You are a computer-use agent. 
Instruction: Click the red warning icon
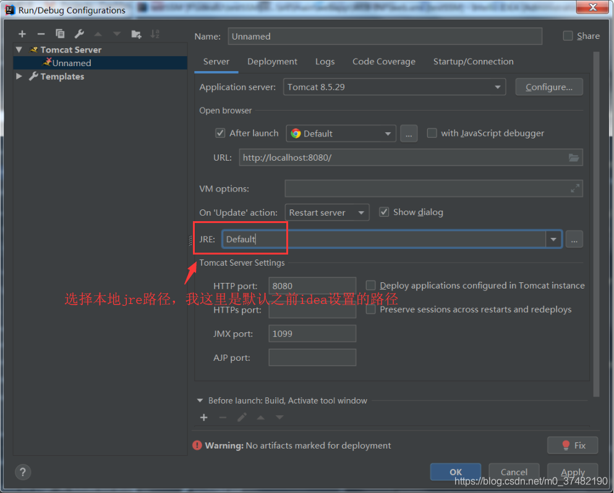point(197,445)
